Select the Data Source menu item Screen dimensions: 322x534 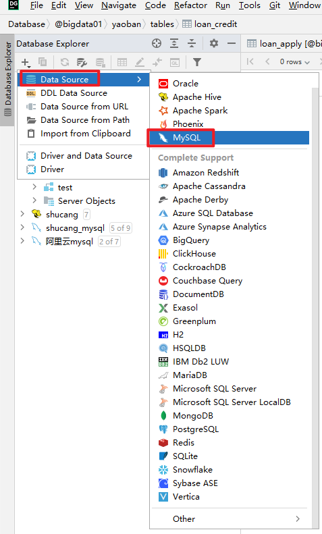84,80
